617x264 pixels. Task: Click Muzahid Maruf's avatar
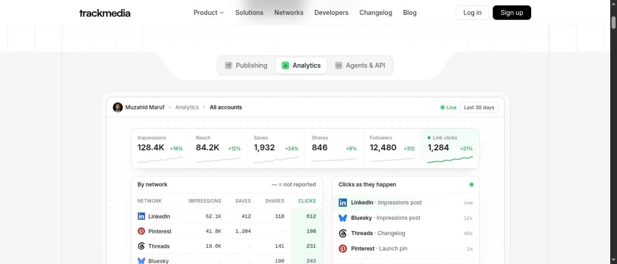point(118,107)
